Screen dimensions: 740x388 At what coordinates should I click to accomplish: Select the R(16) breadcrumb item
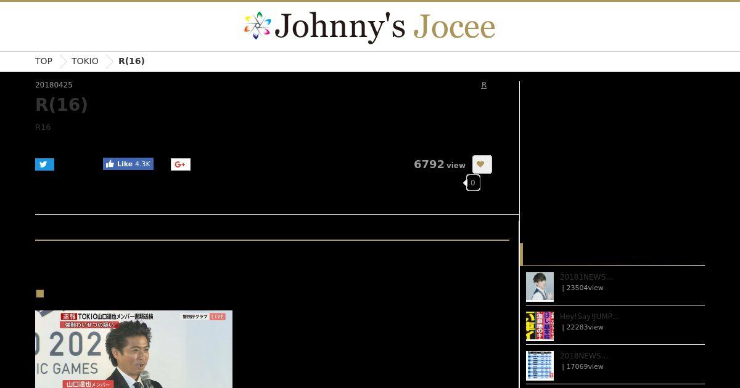[131, 61]
